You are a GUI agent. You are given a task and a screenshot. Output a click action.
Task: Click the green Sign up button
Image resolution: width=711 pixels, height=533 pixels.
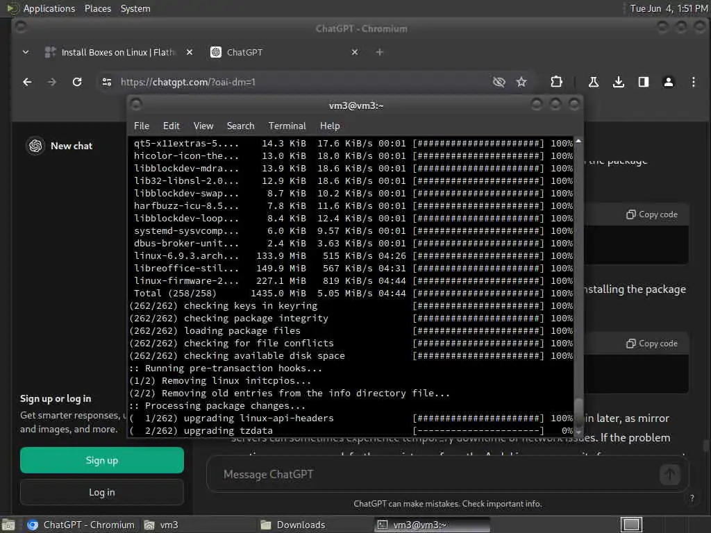coord(102,461)
